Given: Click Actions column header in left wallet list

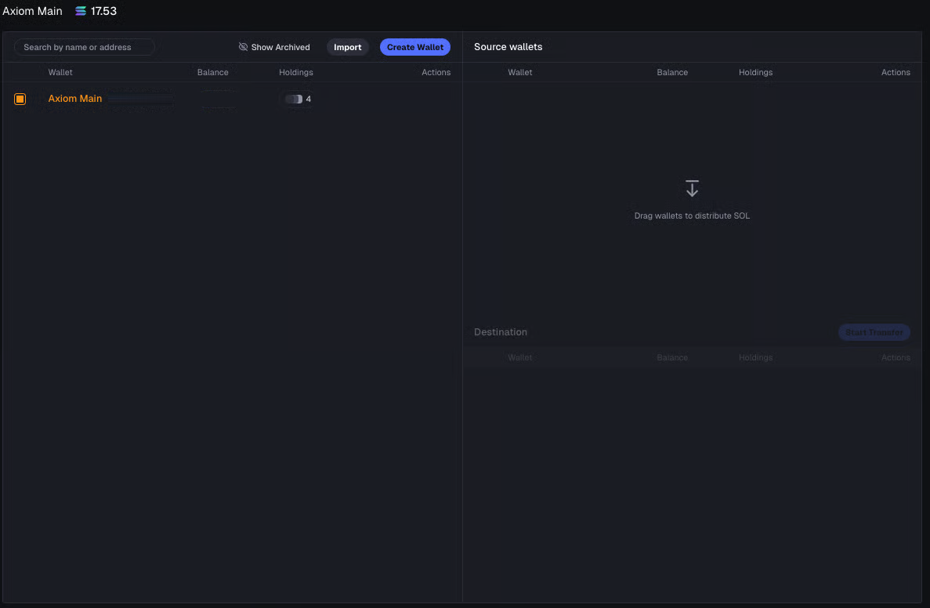Looking at the screenshot, I should tap(436, 72).
